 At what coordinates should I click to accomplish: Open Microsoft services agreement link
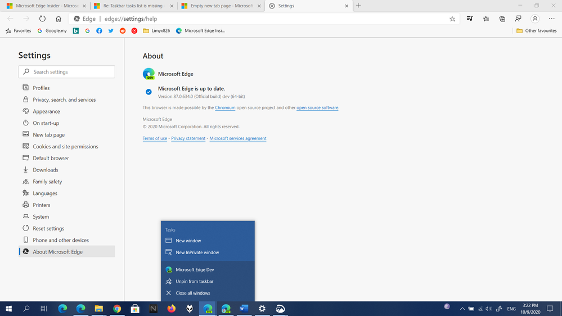[x=238, y=138]
